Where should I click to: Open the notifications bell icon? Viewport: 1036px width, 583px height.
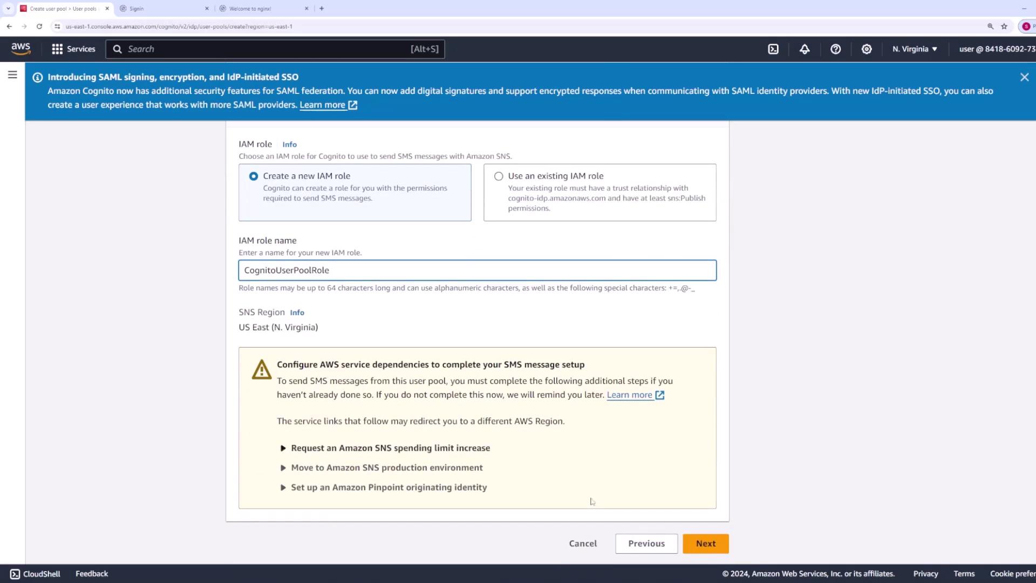tap(805, 49)
